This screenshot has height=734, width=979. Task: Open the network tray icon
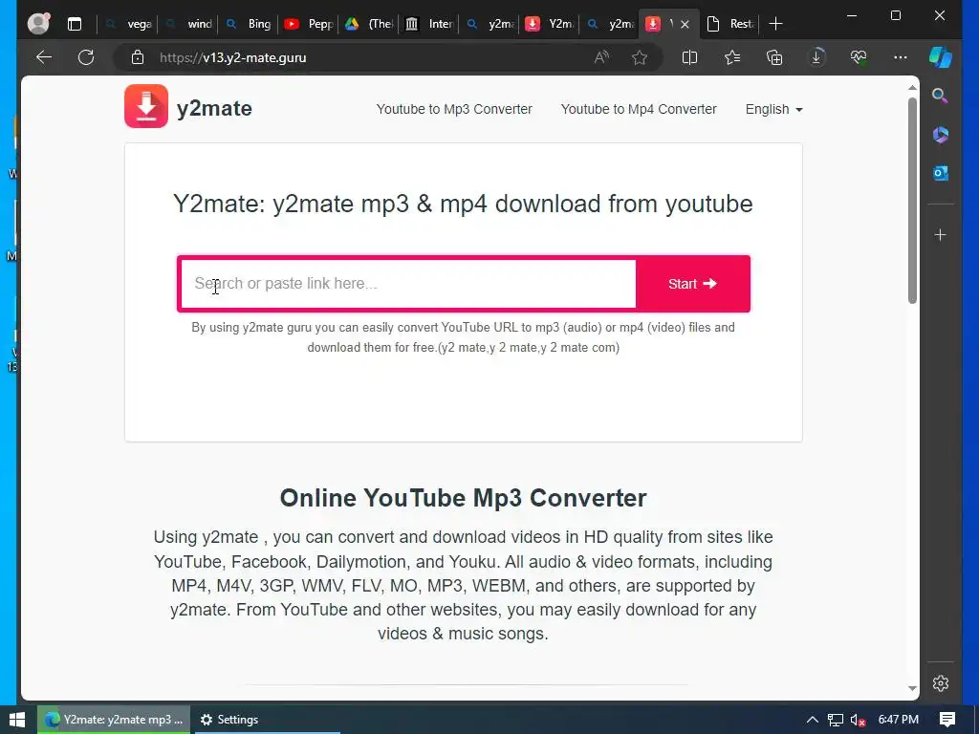point(836,720)
